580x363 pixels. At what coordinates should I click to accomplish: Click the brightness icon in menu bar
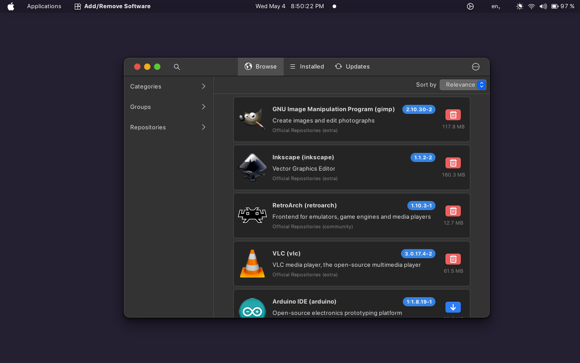click(x=519, y=6)
